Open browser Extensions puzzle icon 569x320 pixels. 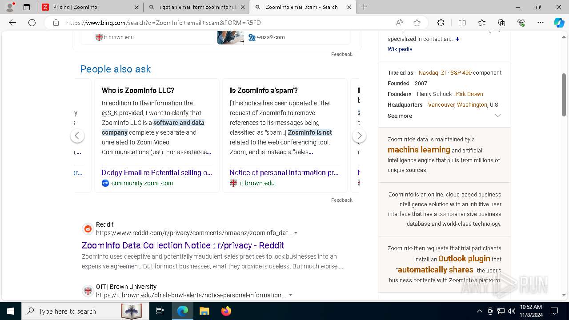(441, 23)
